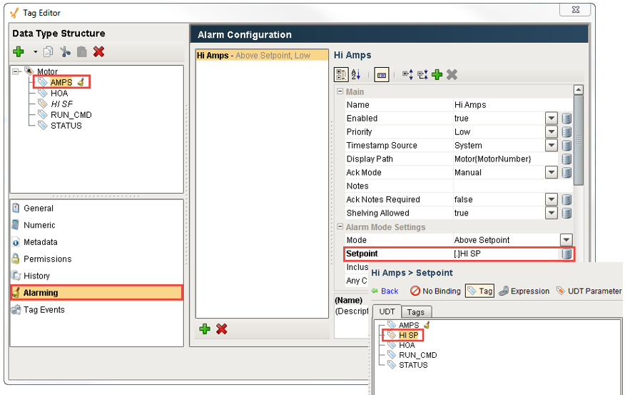Select the Tag binding type option

pyautogui.click(x=479, y=291)
